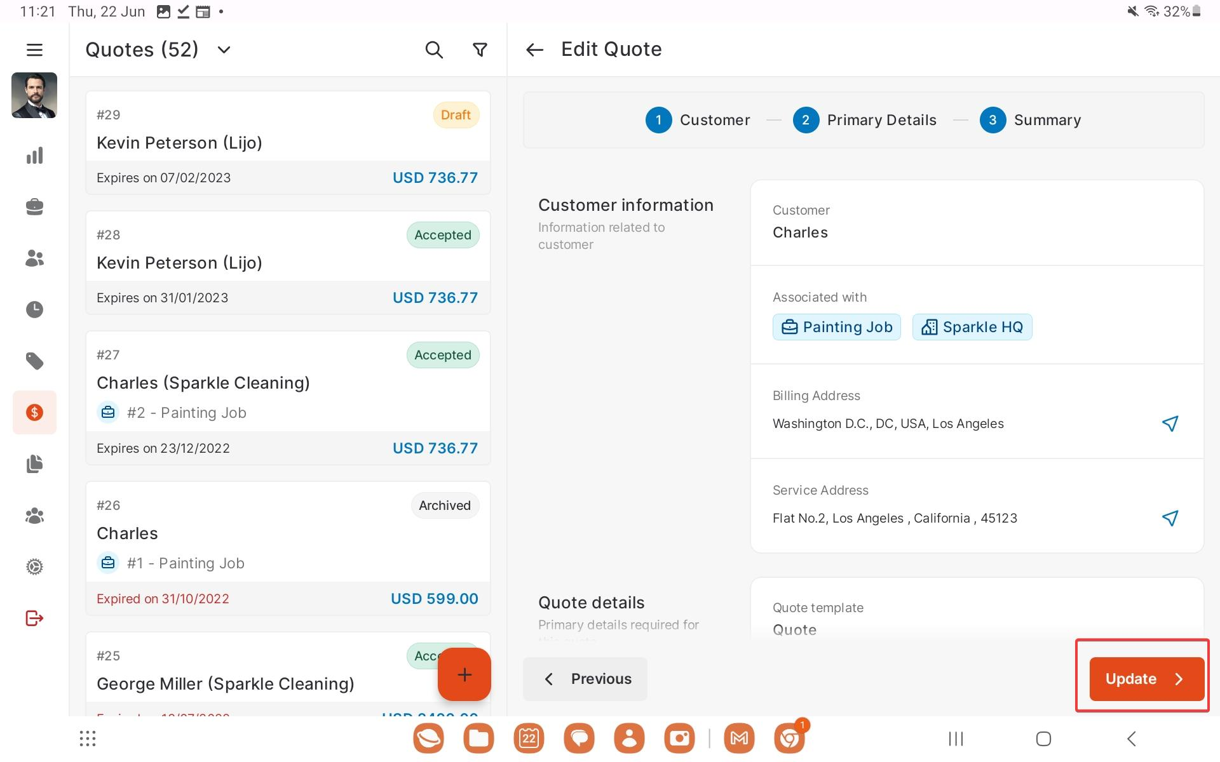Expand the Quotes (52) dropdown chevron

(x=224, y=50)
